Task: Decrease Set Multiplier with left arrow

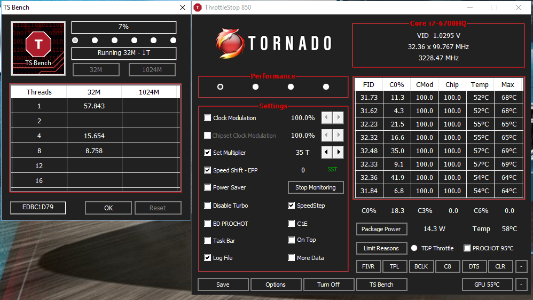Action: tap(327, 152)
